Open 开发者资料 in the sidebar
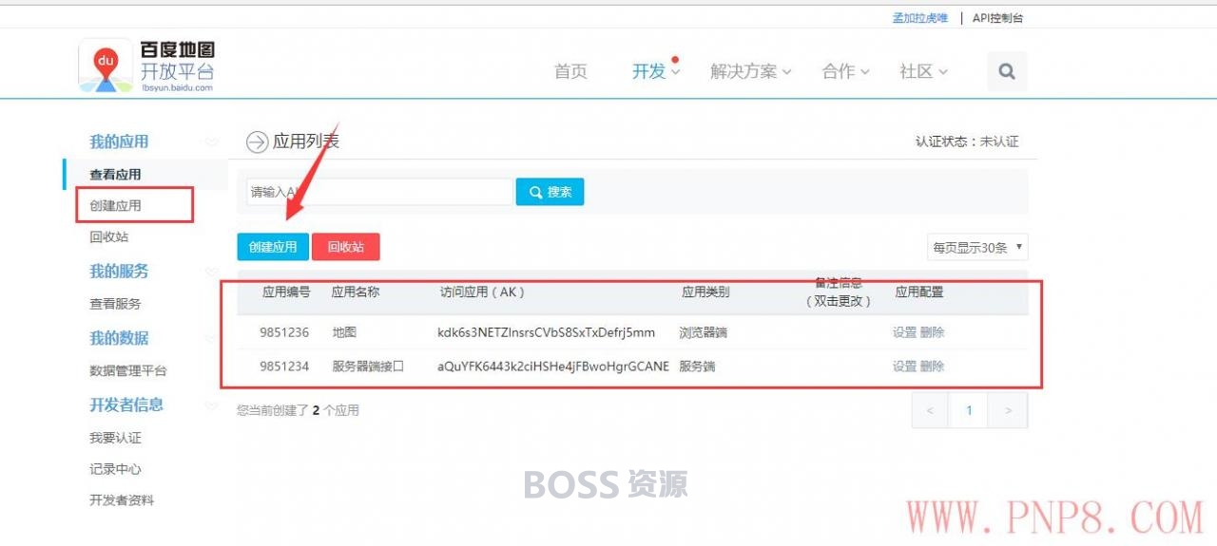This screenshot has width=1217, height=546. pyautogui.click(x=122, y=500)
